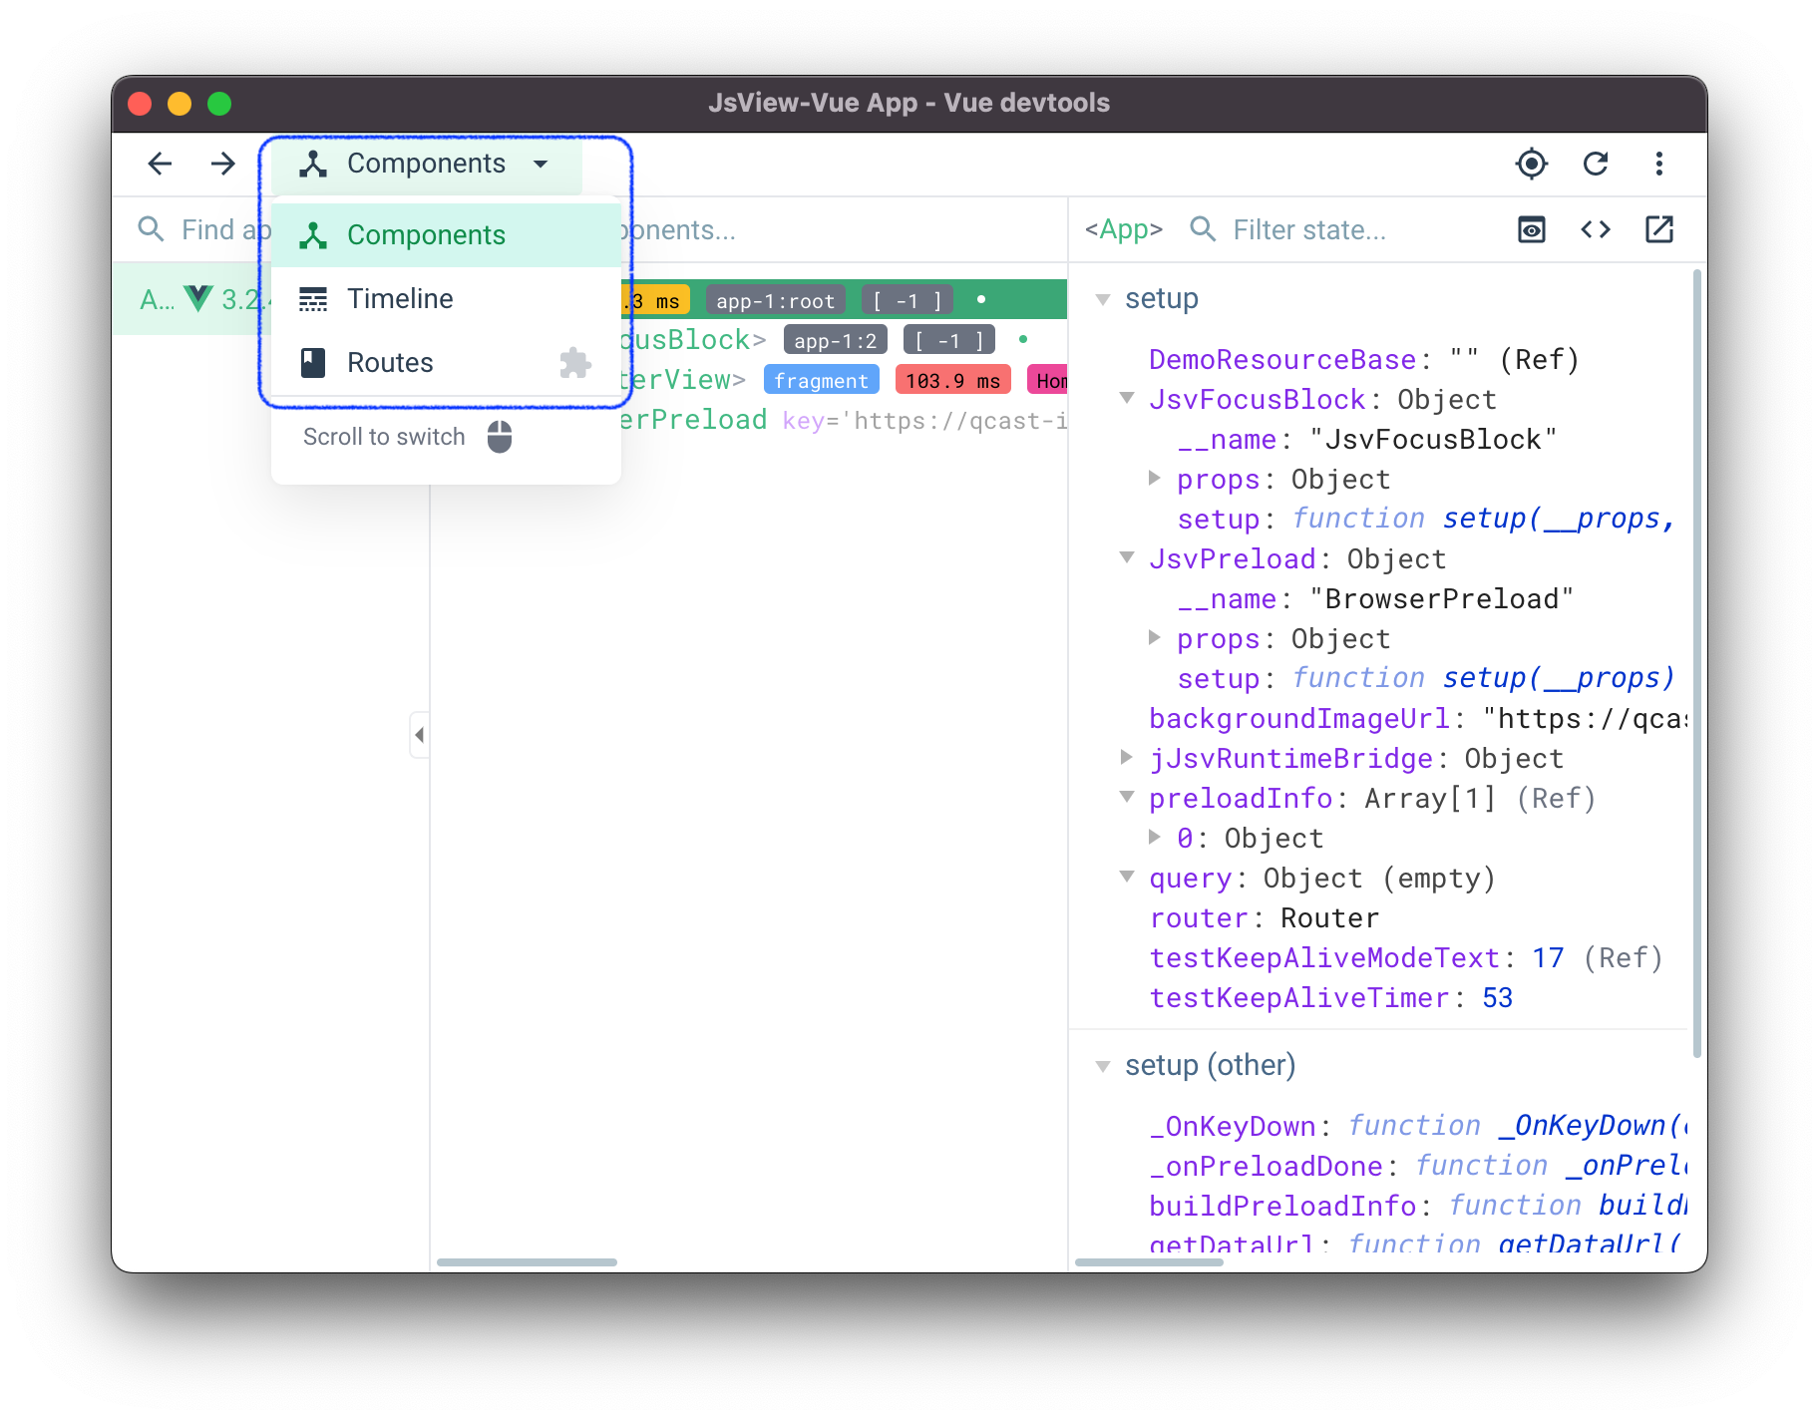Choose Components in the dropdown list
The image size is (1819, 1420).
tap(426, 235)
